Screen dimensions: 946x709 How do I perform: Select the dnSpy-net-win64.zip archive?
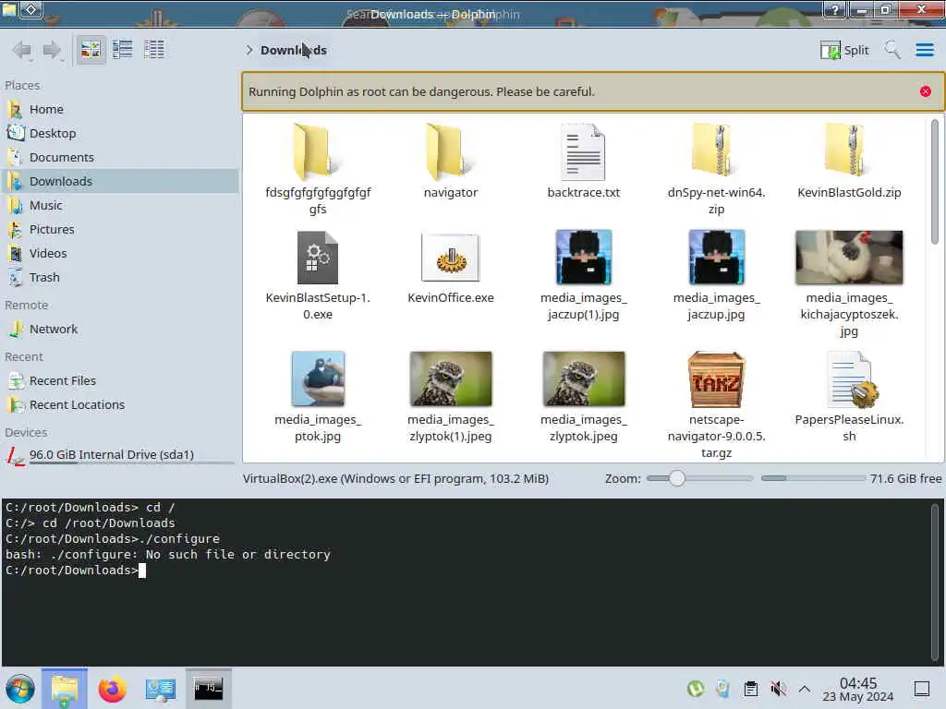tap(716, 170)
